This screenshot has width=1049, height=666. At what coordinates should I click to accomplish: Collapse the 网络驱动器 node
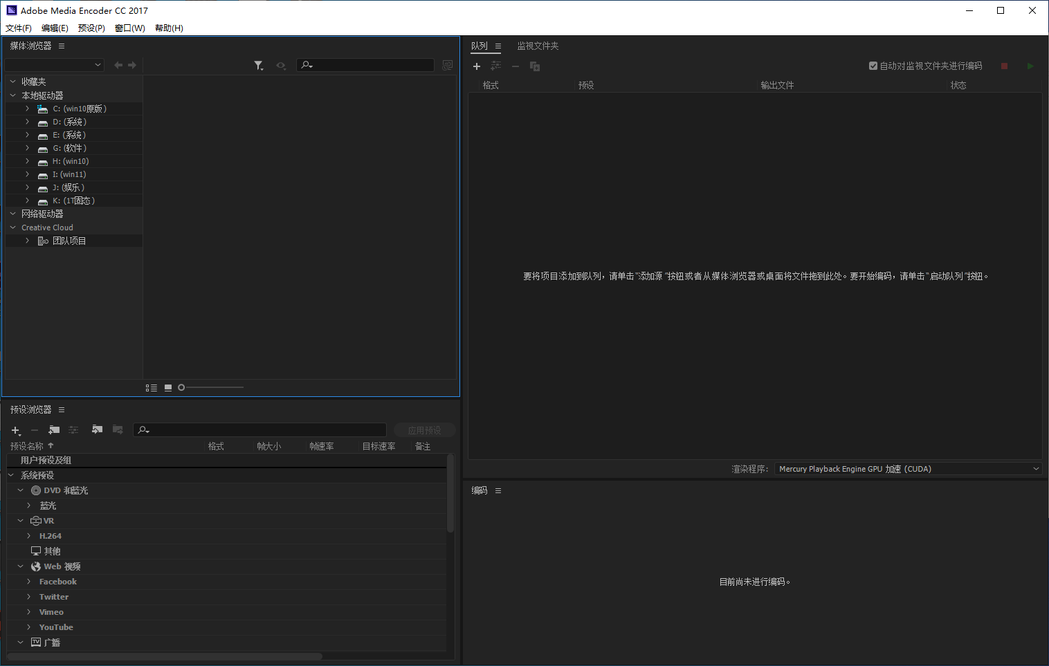click(13, 214)
